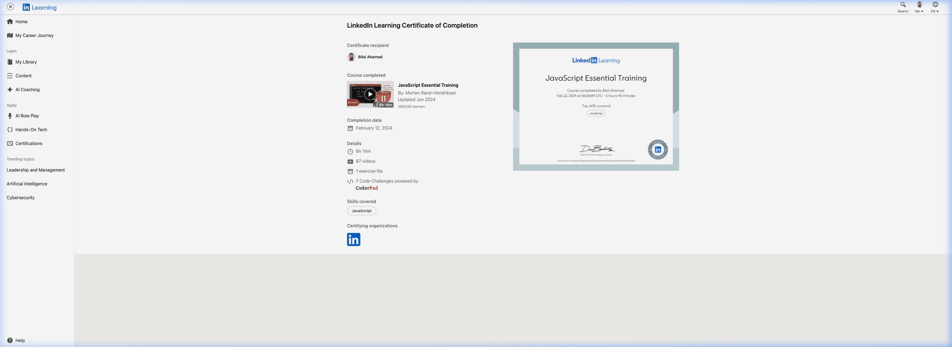Screen dimensions: 952x347
Task: Click the Home house icon
Action: pos(10,22)
